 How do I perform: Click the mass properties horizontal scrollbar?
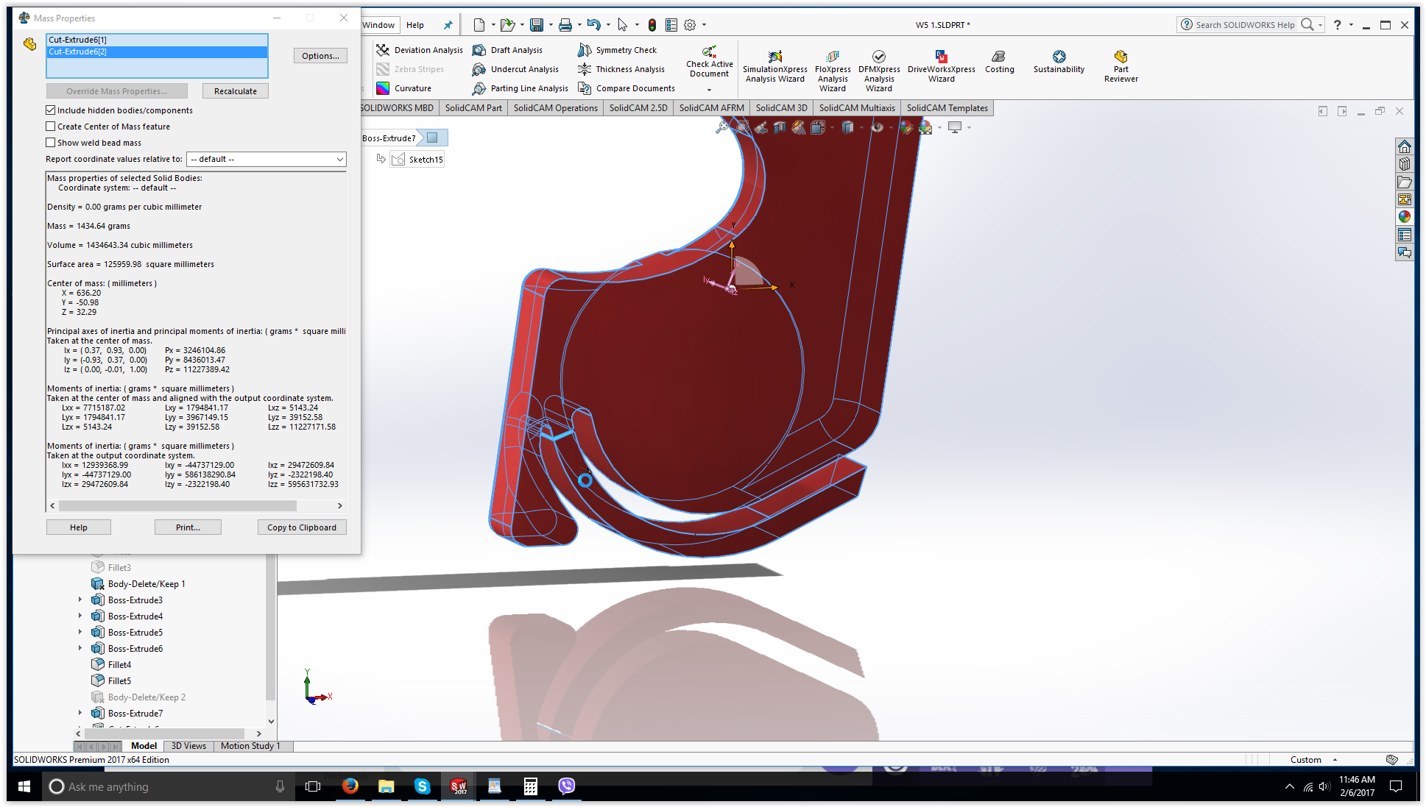tap(177, 506)
